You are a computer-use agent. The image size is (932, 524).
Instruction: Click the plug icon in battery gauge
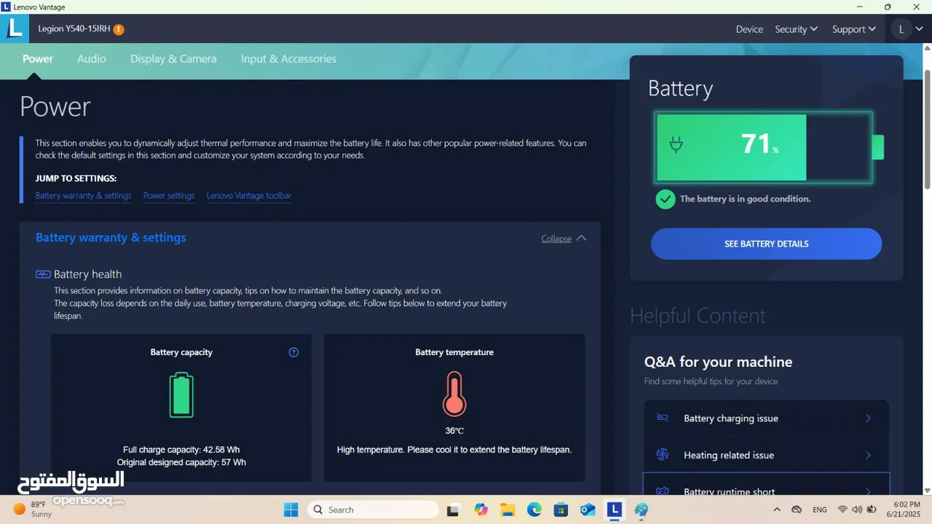676,145
